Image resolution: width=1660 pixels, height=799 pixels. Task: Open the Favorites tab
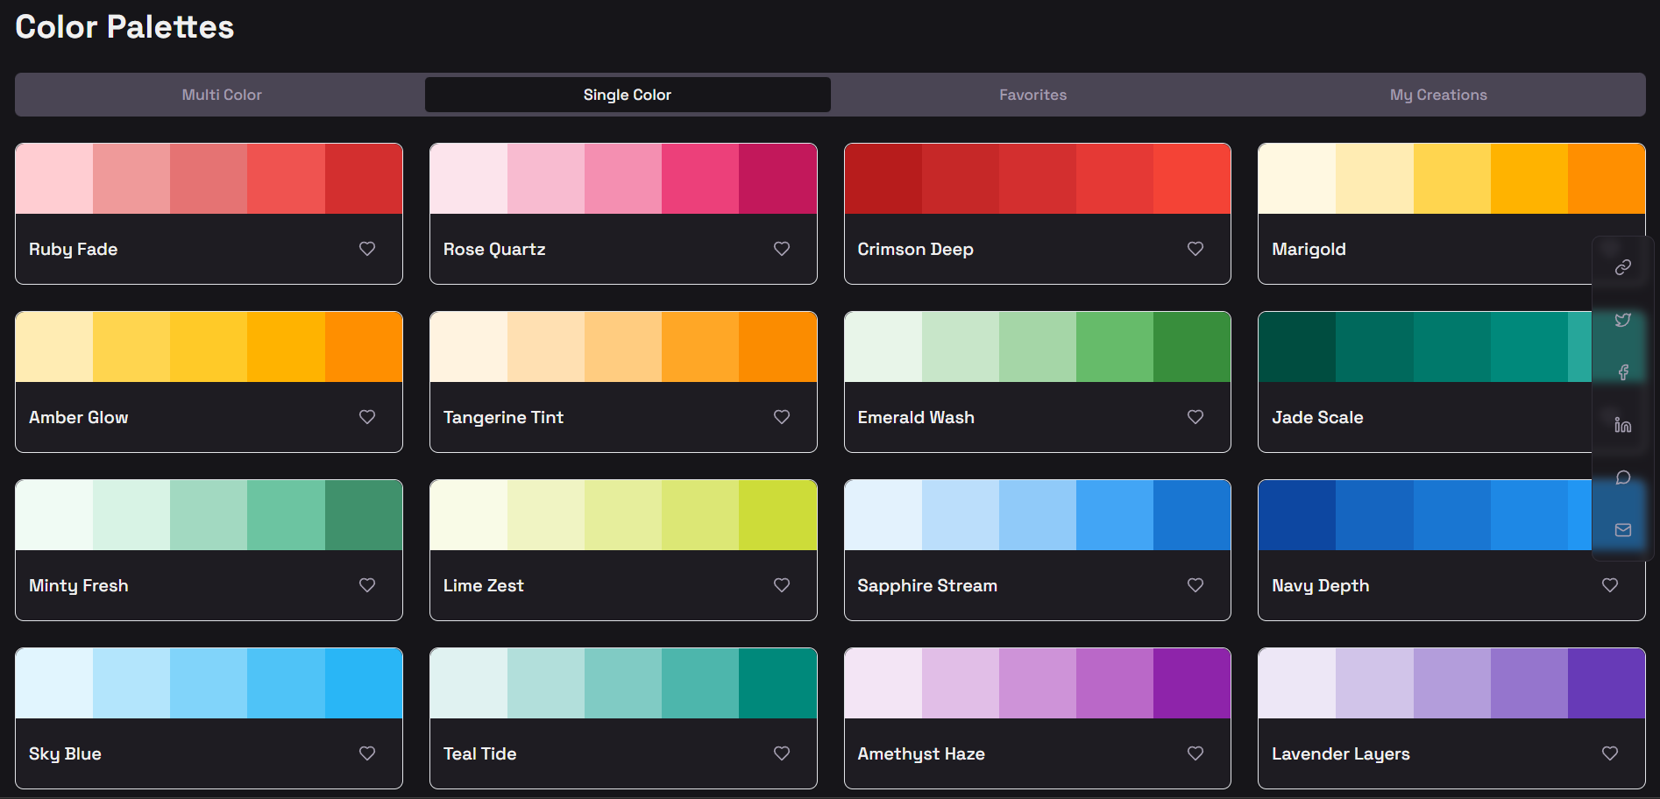pos(1032,94)
